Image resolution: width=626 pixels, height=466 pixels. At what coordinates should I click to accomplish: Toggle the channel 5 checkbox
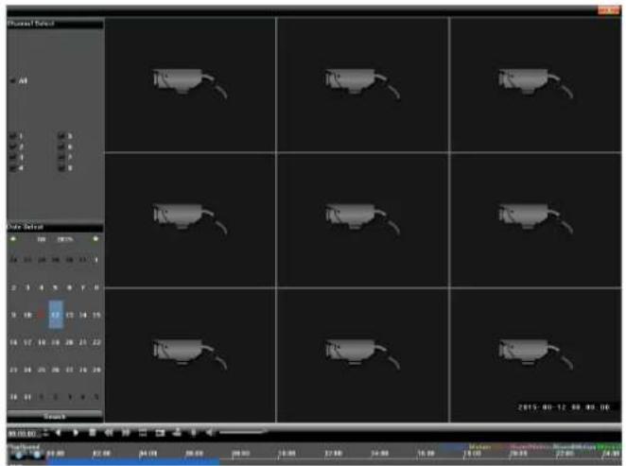click(61, 136)
